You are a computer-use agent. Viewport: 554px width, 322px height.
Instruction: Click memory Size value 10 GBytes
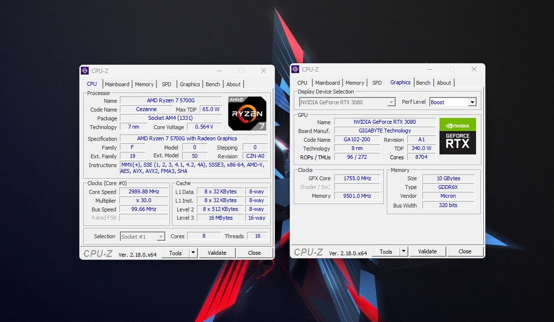(x=448, y=178)
